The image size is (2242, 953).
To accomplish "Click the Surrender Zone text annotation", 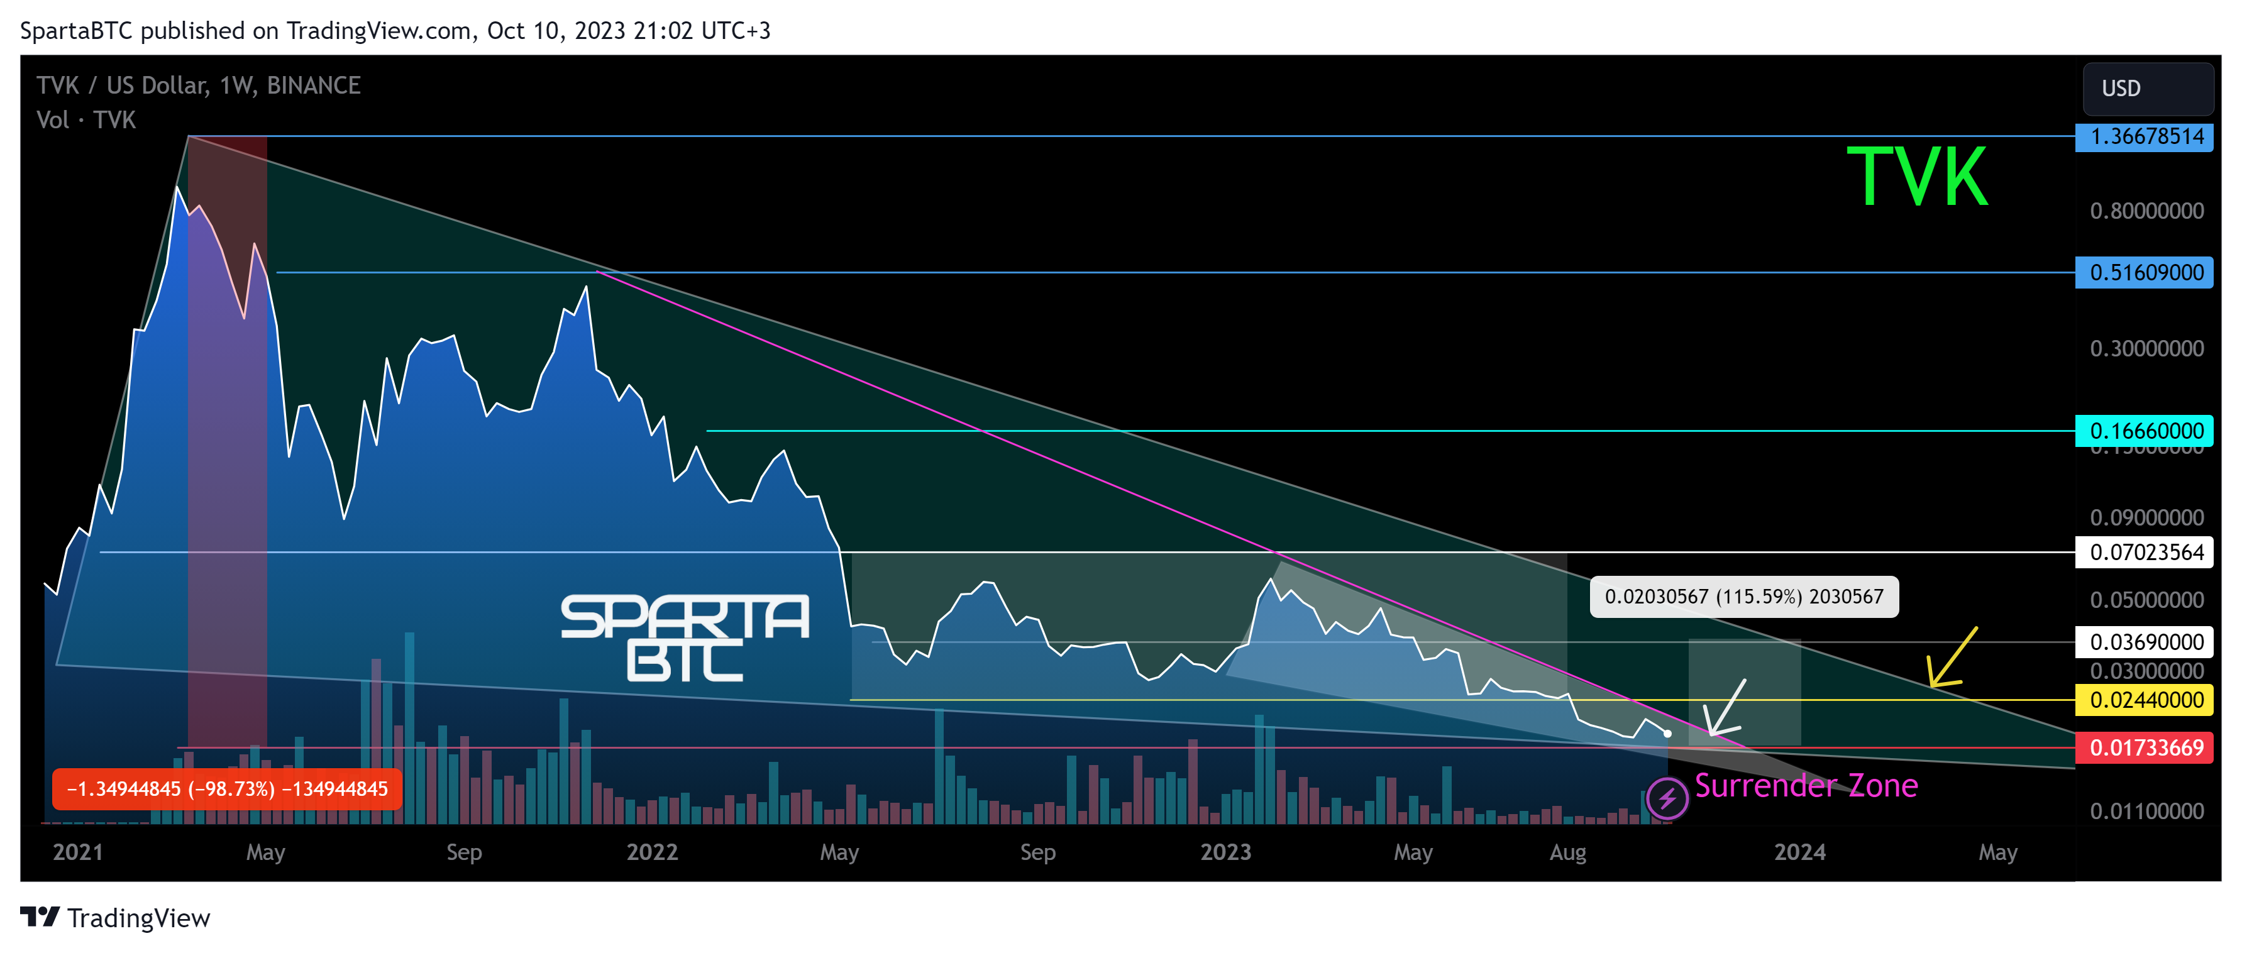I will 1806,785.
